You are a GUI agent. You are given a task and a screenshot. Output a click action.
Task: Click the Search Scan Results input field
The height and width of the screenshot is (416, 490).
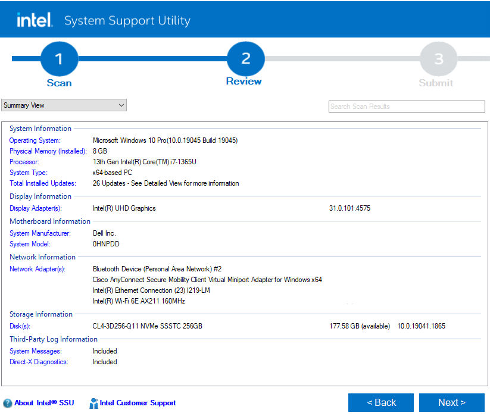407,107
